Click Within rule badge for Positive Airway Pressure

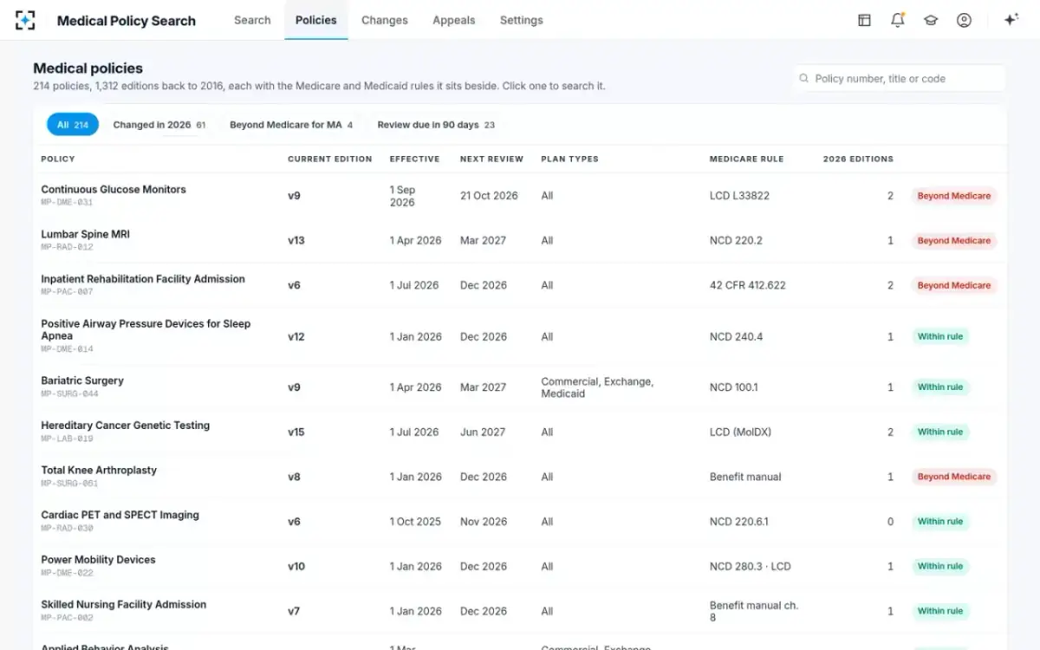[940, 336]
